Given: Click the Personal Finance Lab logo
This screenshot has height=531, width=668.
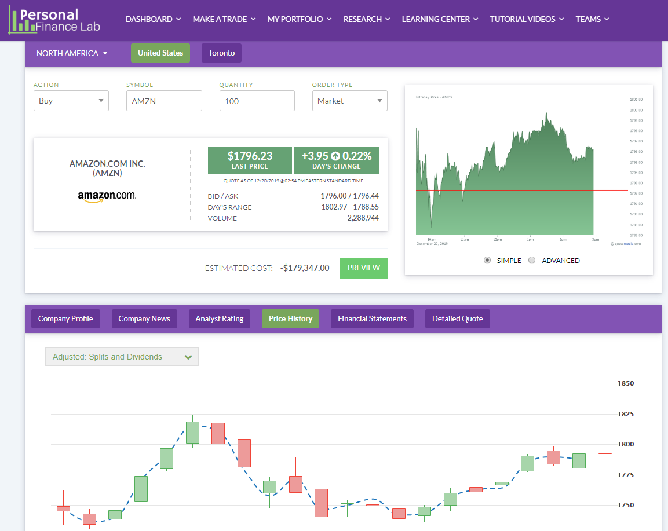Looking at the screenshot, I should pyautogui.click(x=53, y=20).
